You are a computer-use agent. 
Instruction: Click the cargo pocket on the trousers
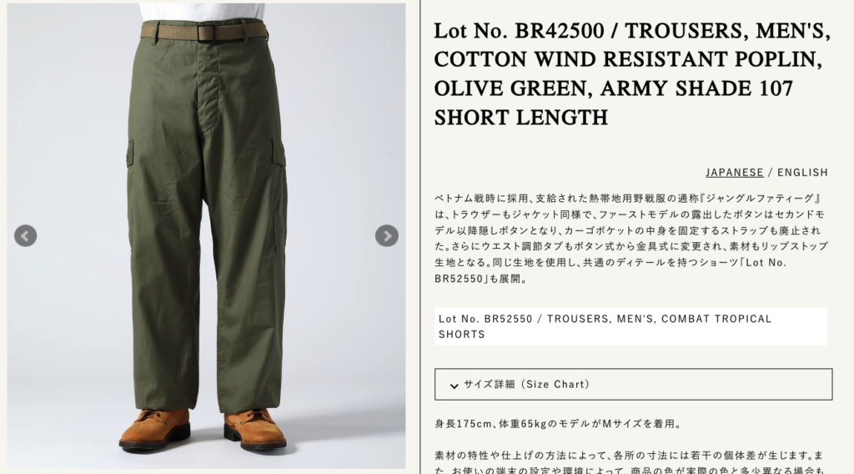[279, 154]
